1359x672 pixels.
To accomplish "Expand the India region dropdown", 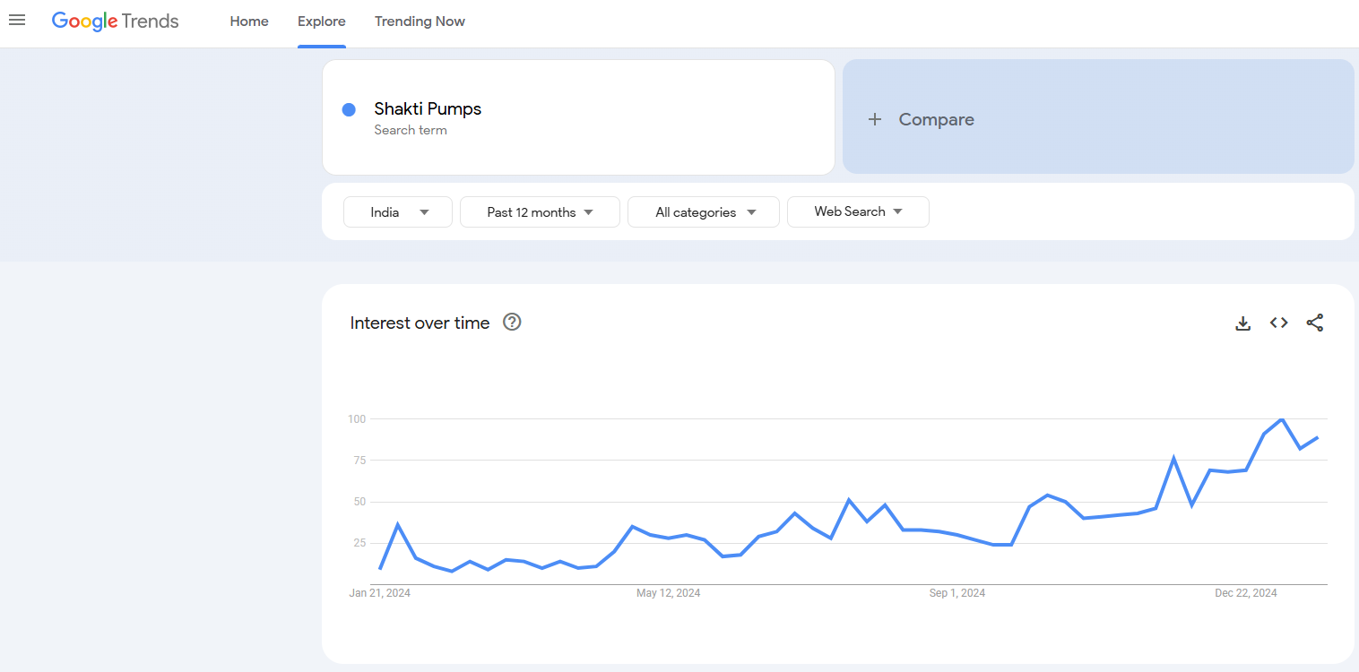I will click(x=398, y=212).
